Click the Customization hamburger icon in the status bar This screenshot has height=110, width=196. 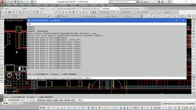[194, 108]
